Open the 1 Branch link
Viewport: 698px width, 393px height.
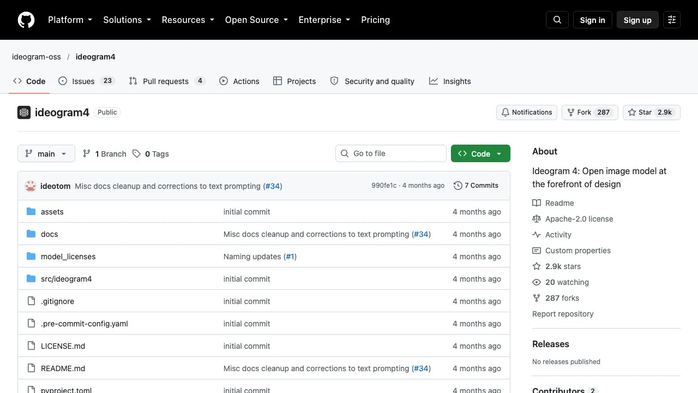104,154
